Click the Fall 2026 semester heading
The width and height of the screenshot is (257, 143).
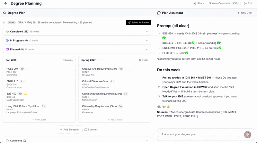pyautogui.click(x=11, y=60)
